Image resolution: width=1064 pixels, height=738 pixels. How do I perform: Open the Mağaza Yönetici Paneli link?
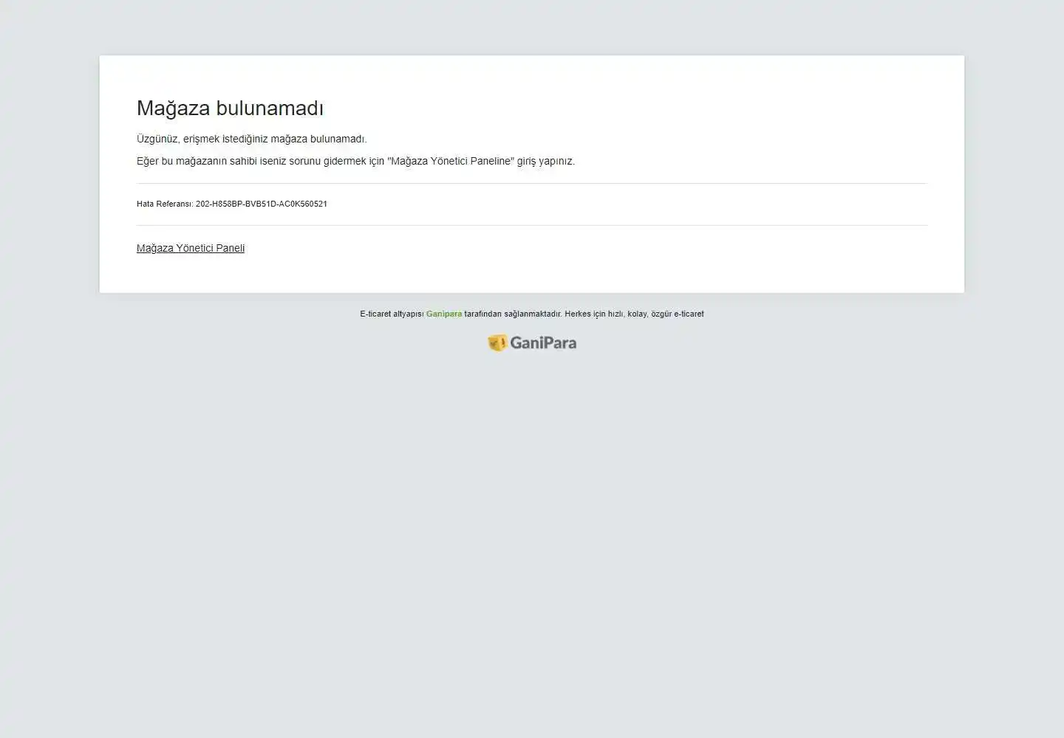click(191, 248)
